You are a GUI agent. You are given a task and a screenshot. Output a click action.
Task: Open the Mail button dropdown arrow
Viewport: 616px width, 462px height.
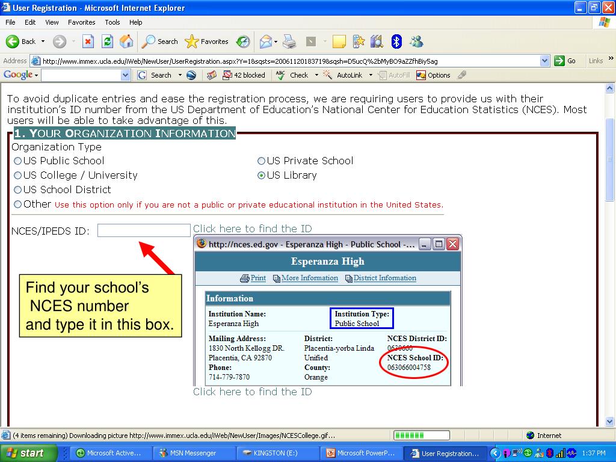pos(276,42)
